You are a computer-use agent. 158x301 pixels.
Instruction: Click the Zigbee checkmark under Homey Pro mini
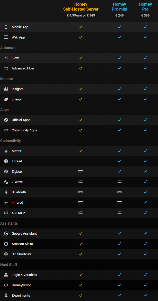point(120,171)
